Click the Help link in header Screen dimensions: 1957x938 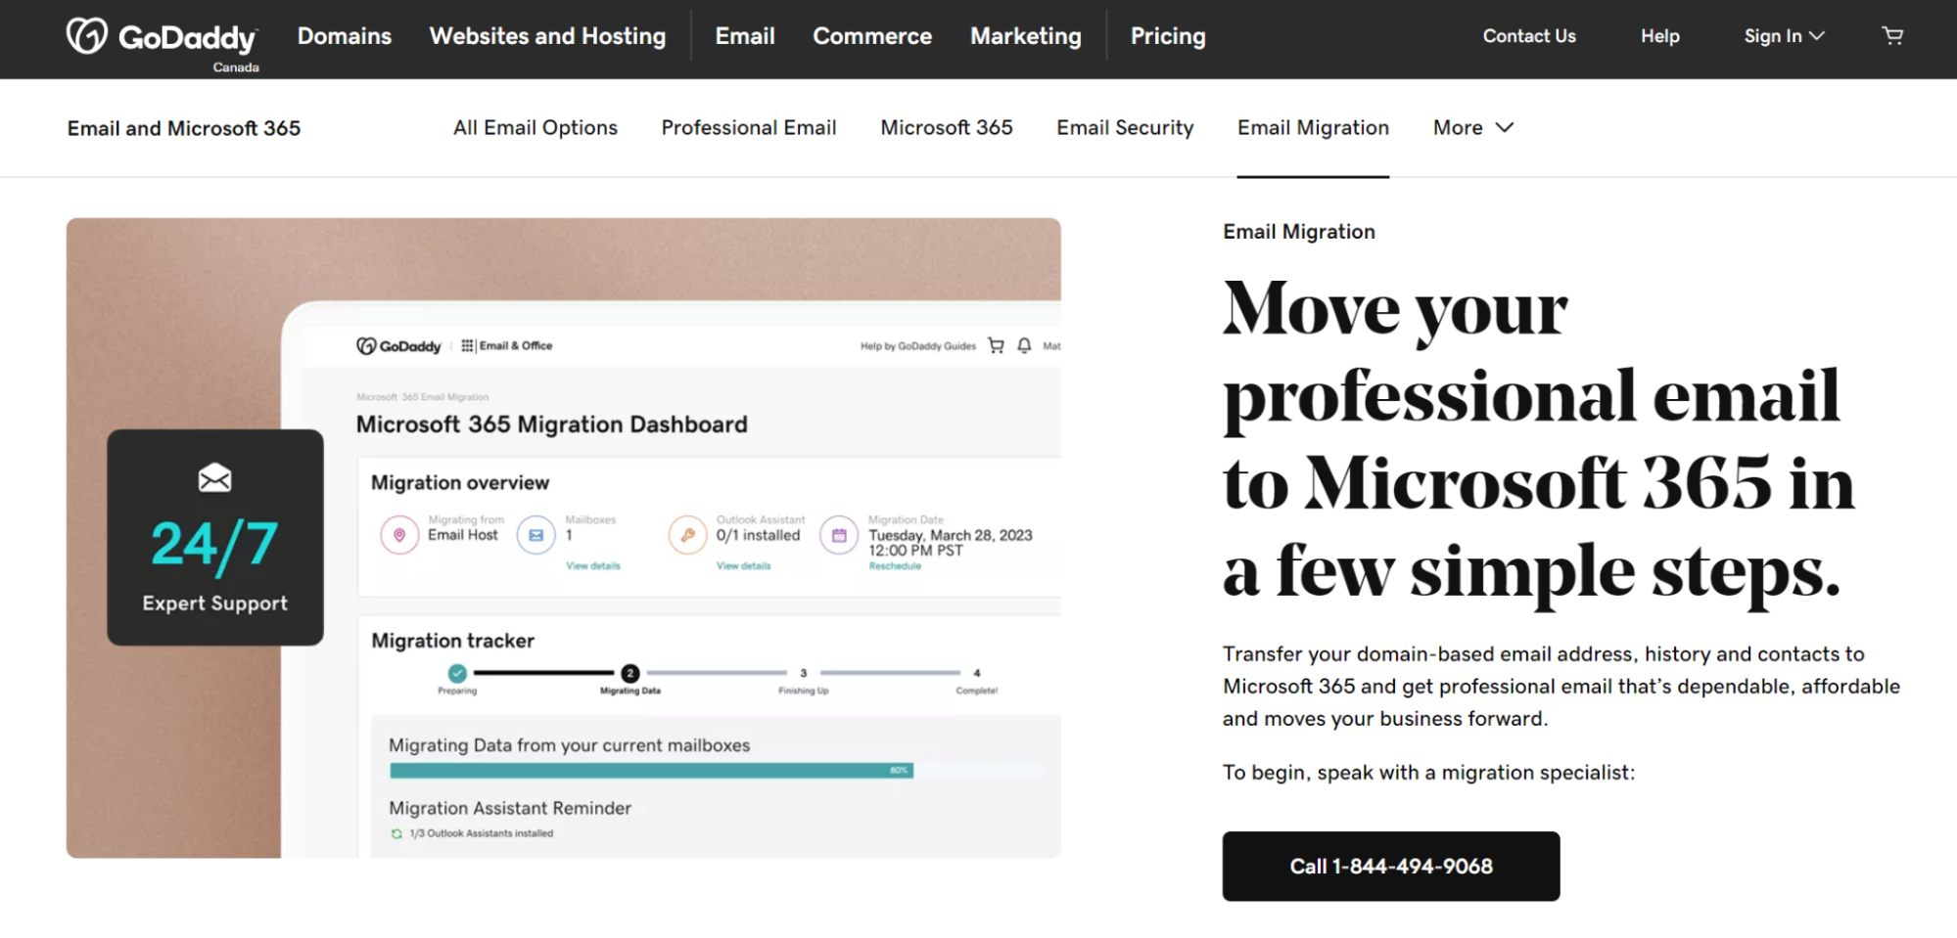pos(1659,36)
